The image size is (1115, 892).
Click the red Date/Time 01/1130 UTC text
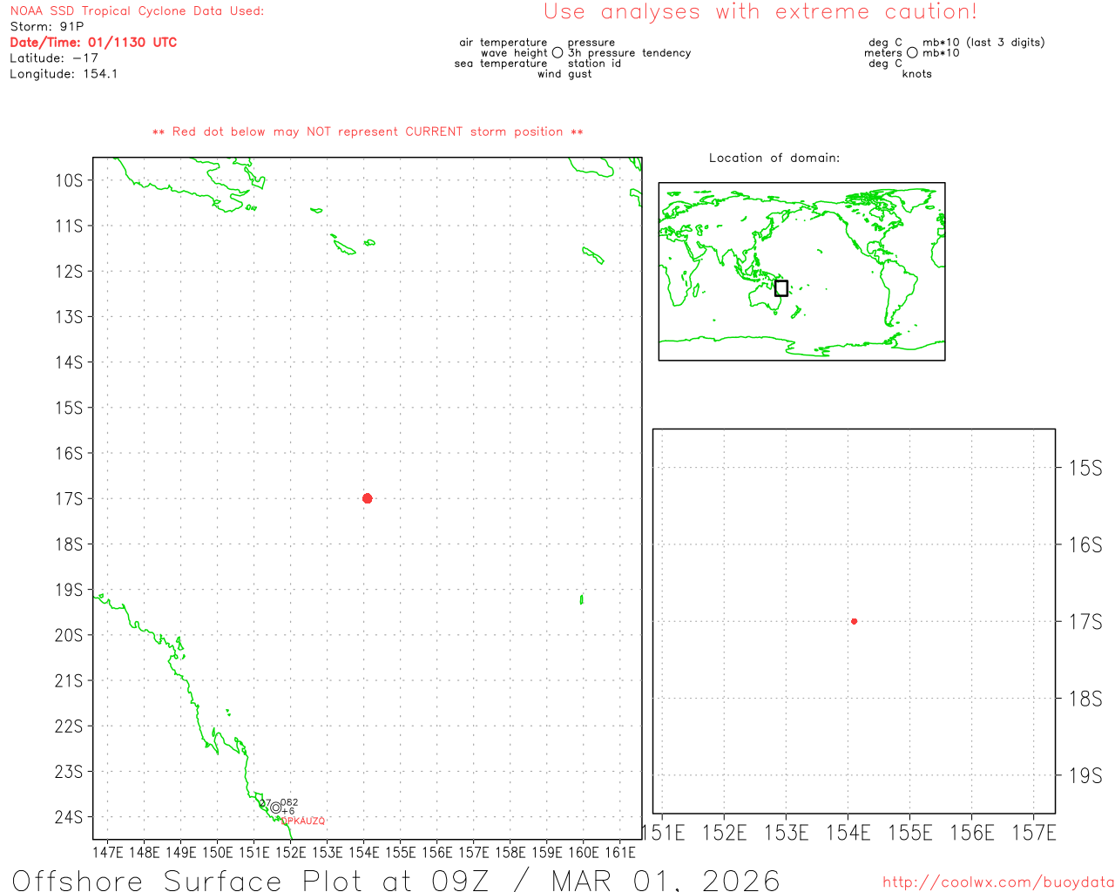93,43
